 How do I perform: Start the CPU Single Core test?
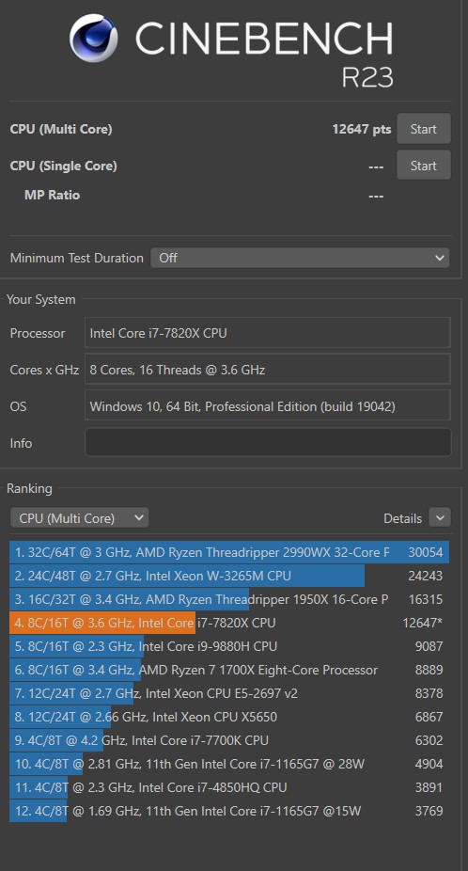(x=423, y=166)
